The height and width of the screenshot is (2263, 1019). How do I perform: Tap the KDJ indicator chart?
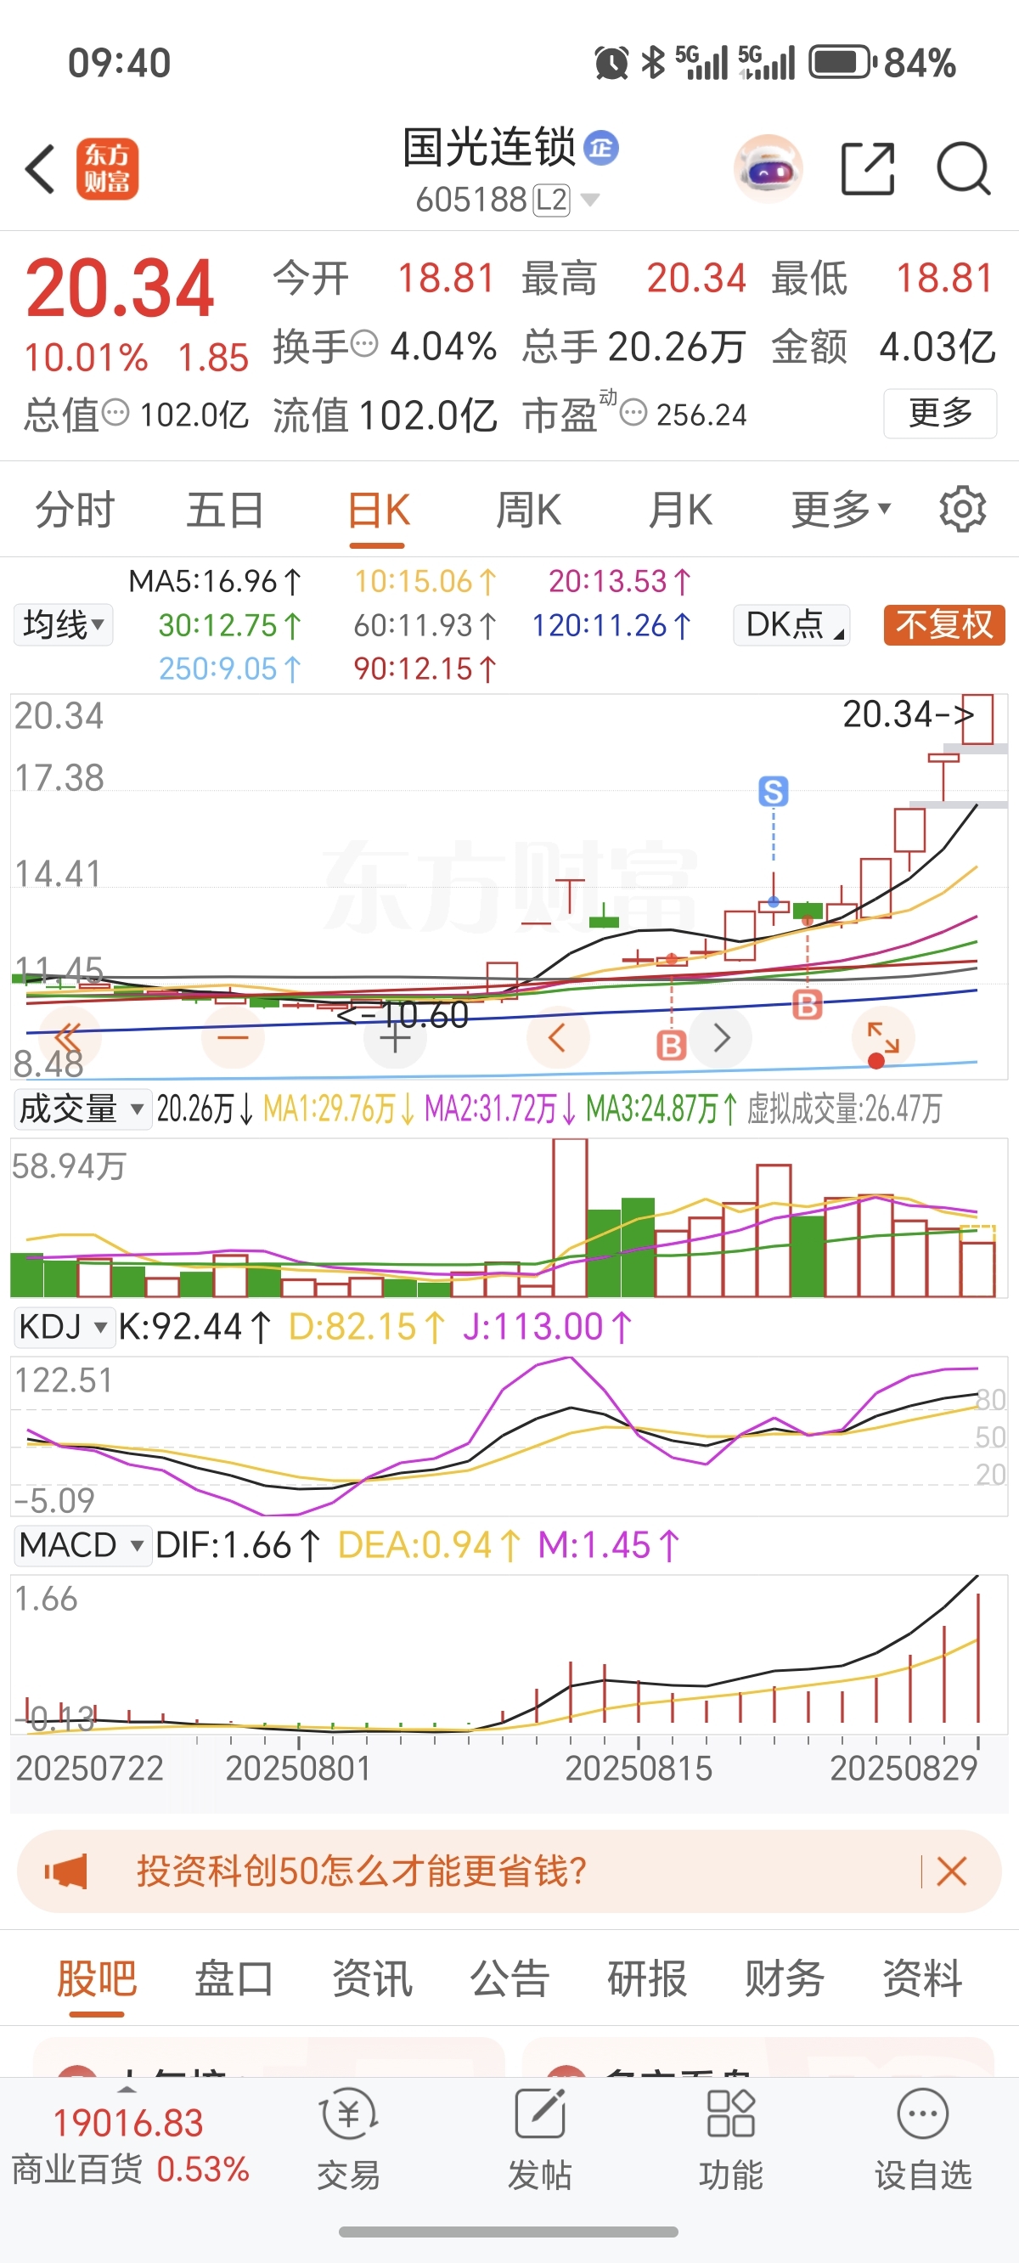509,1436
